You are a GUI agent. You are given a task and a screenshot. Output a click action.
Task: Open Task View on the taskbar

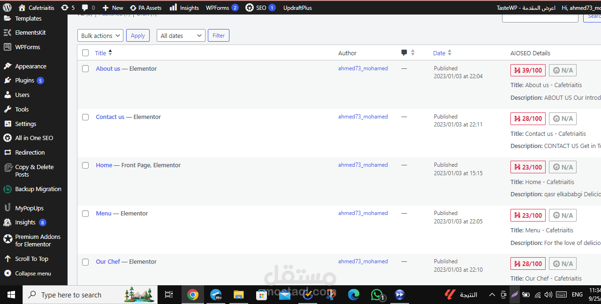click(169, 295)
